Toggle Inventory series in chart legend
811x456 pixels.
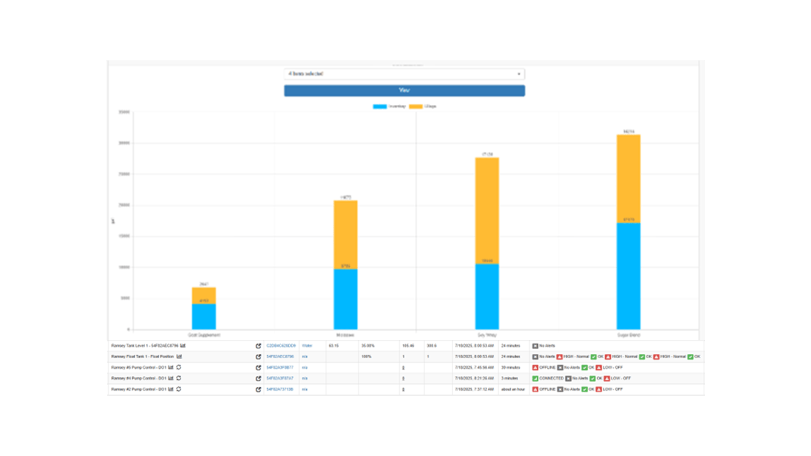pyautogui.click(x=380, y=106)
